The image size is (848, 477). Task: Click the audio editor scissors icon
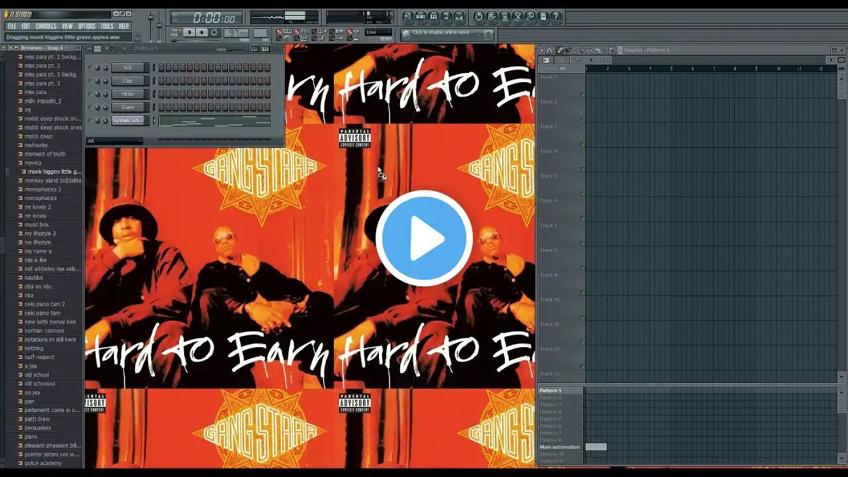[517, 17]
